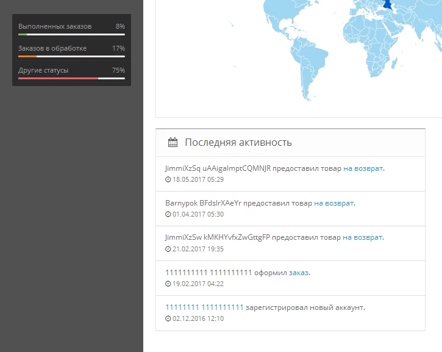
Task: Click the Выполненных заказов progress bar
Action: [71, 34]
